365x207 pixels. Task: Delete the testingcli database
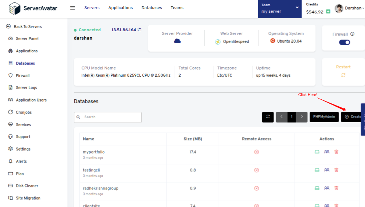(x=336, y=170)
